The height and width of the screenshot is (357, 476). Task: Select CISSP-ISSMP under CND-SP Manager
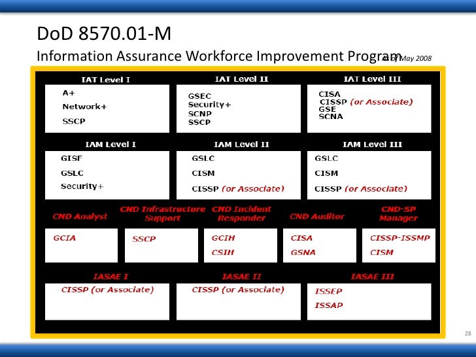[400, 238]
